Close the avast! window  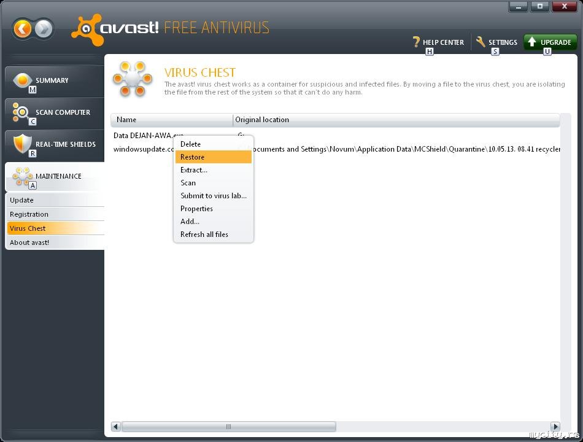tap(565, 6)
